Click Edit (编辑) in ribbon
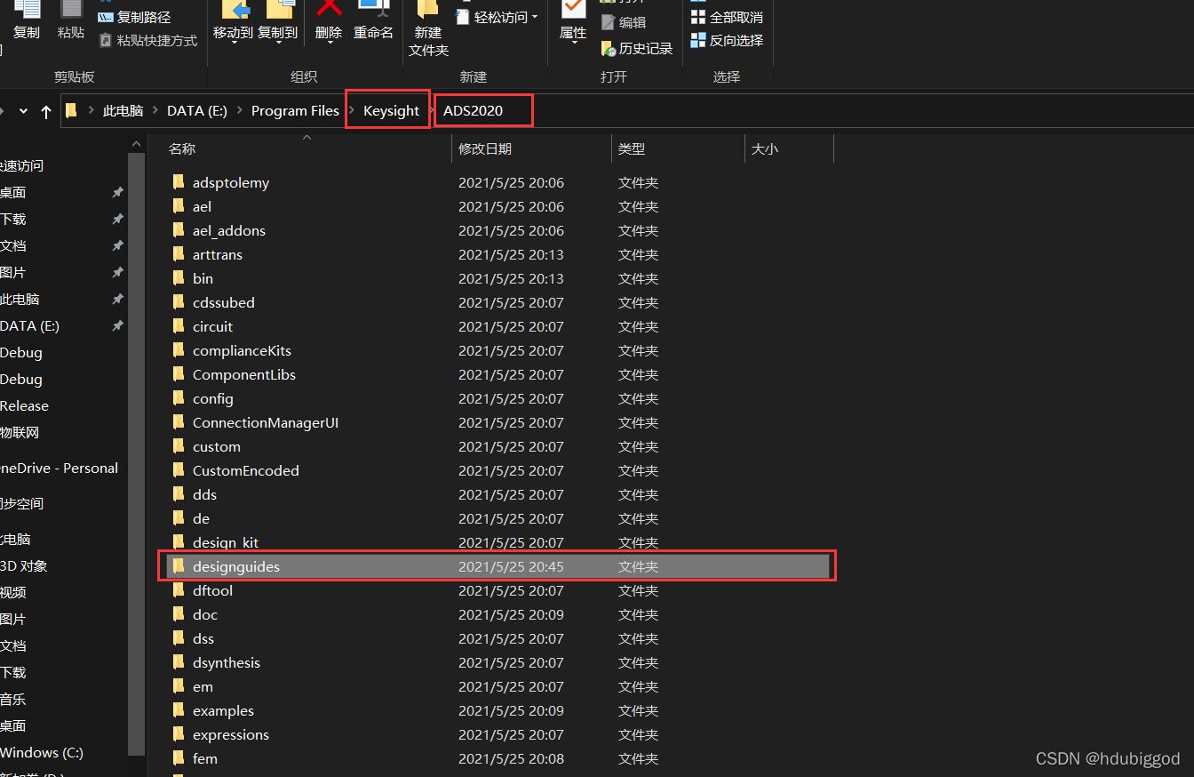The image size is (1194, 777). pyautogui.click(x=624, y=22)
